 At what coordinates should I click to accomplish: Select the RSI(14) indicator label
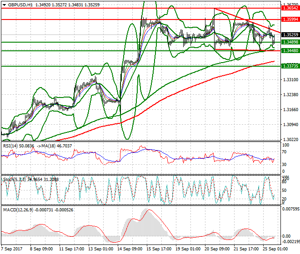tap(10, 146)
